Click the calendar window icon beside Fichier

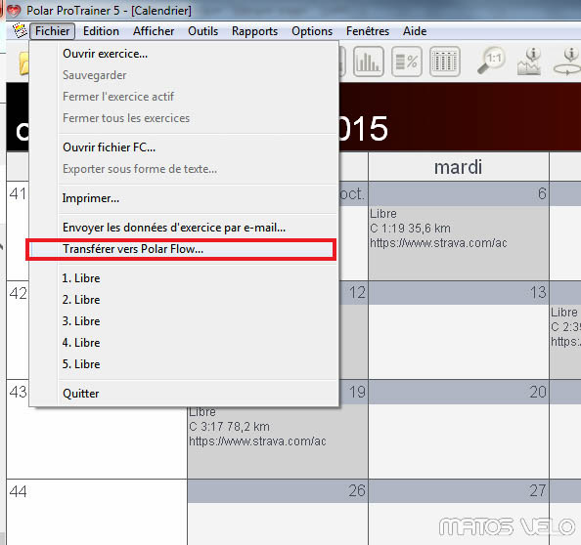20,30
